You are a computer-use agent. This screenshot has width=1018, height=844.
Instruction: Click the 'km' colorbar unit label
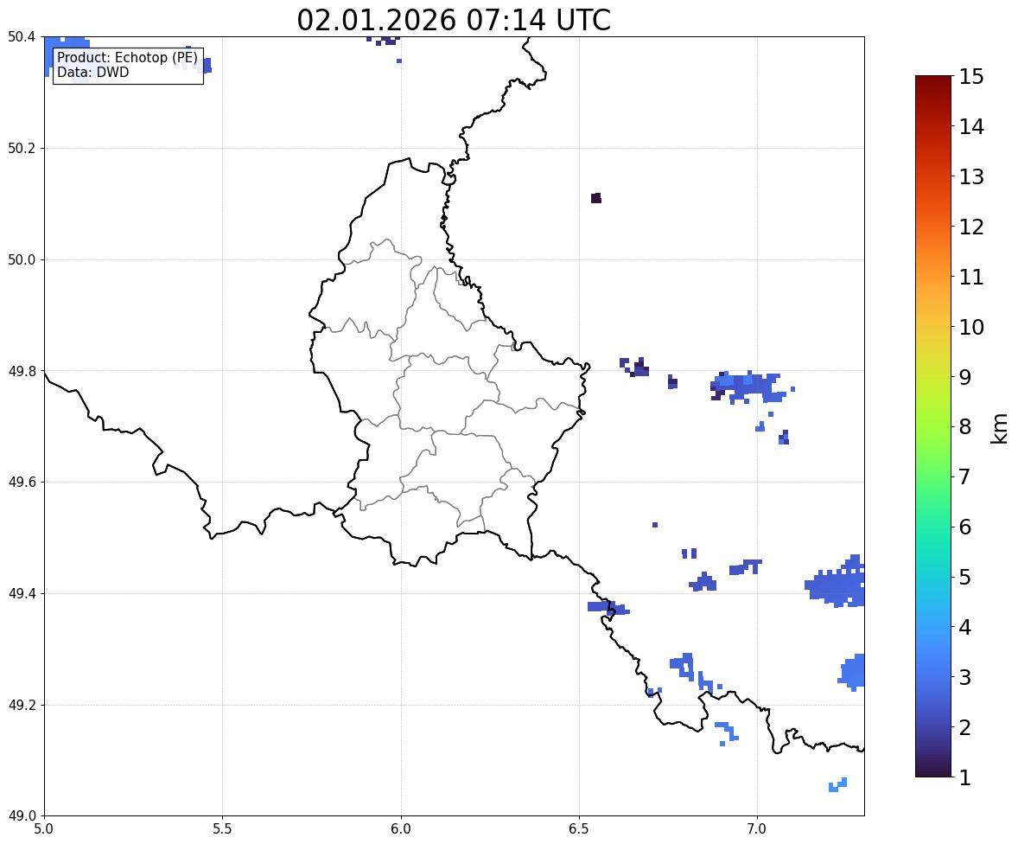[x=999, y=429]
